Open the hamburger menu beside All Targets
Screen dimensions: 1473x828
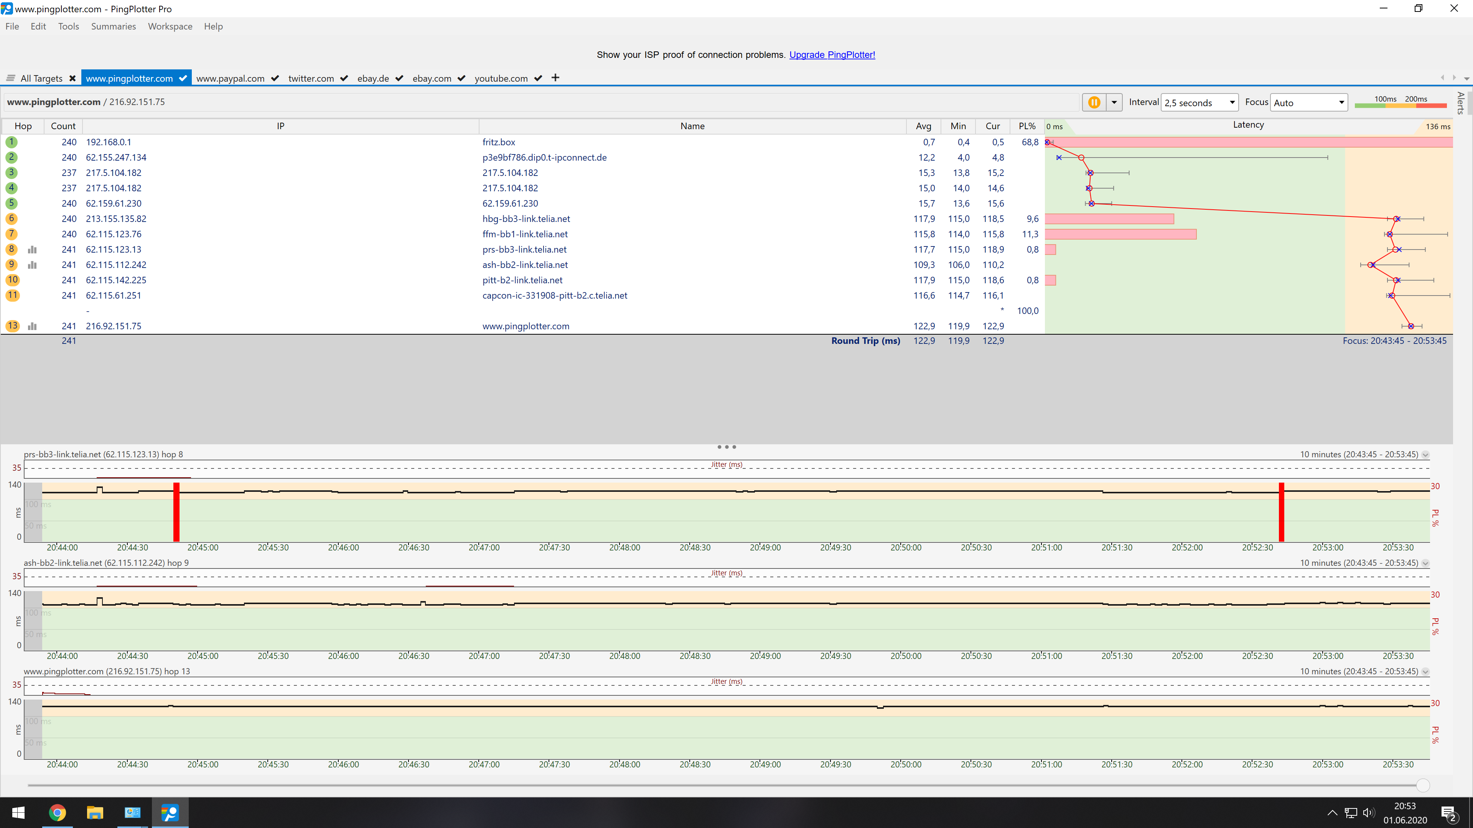point(10,78)
